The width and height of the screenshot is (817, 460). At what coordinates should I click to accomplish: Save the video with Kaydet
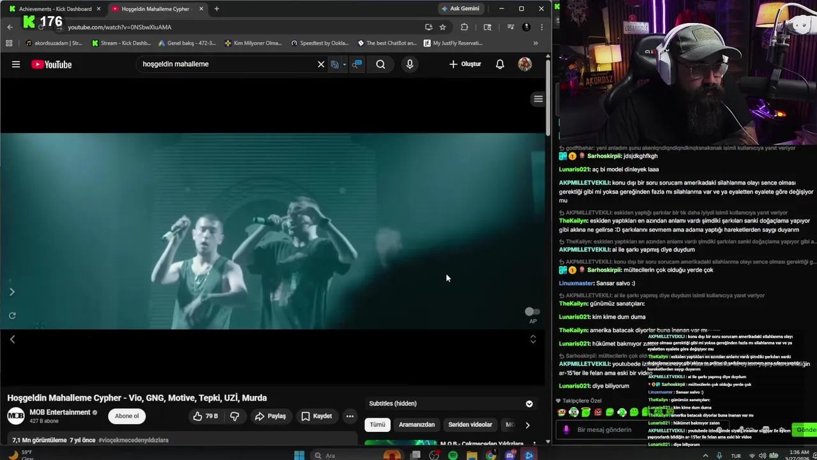coord(317,416)
